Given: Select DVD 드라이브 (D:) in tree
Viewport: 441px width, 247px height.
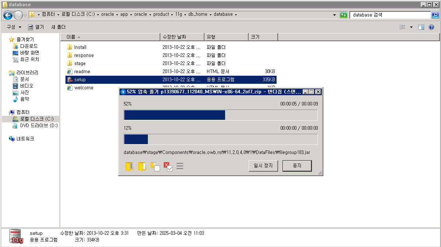Looking at the screenshot, I should [x=39, y=126].
